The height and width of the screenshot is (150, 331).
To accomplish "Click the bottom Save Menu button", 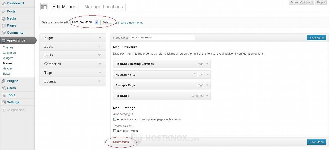I will tap(316, 142).
